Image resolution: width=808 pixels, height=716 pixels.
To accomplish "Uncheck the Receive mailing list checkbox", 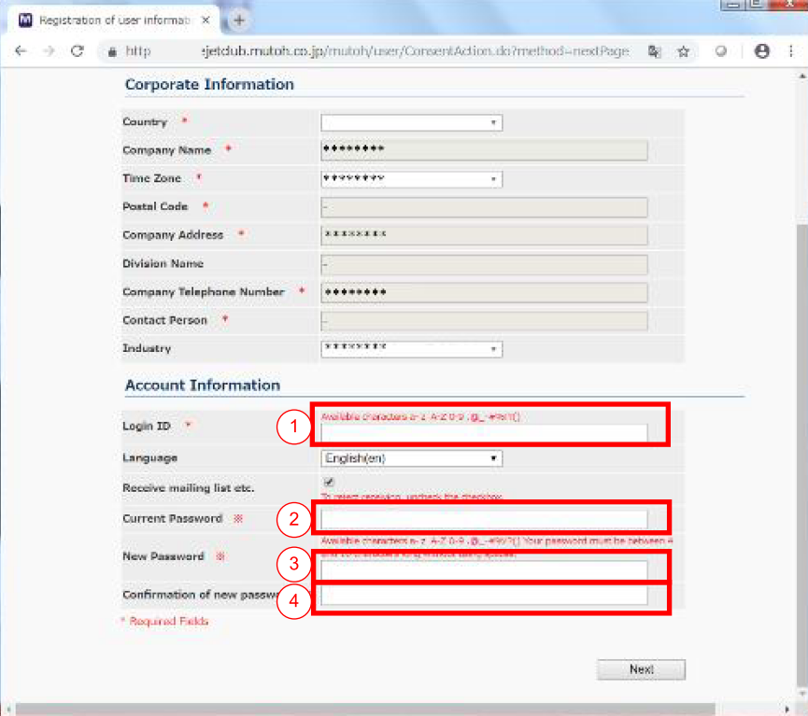I will point(329,483).
